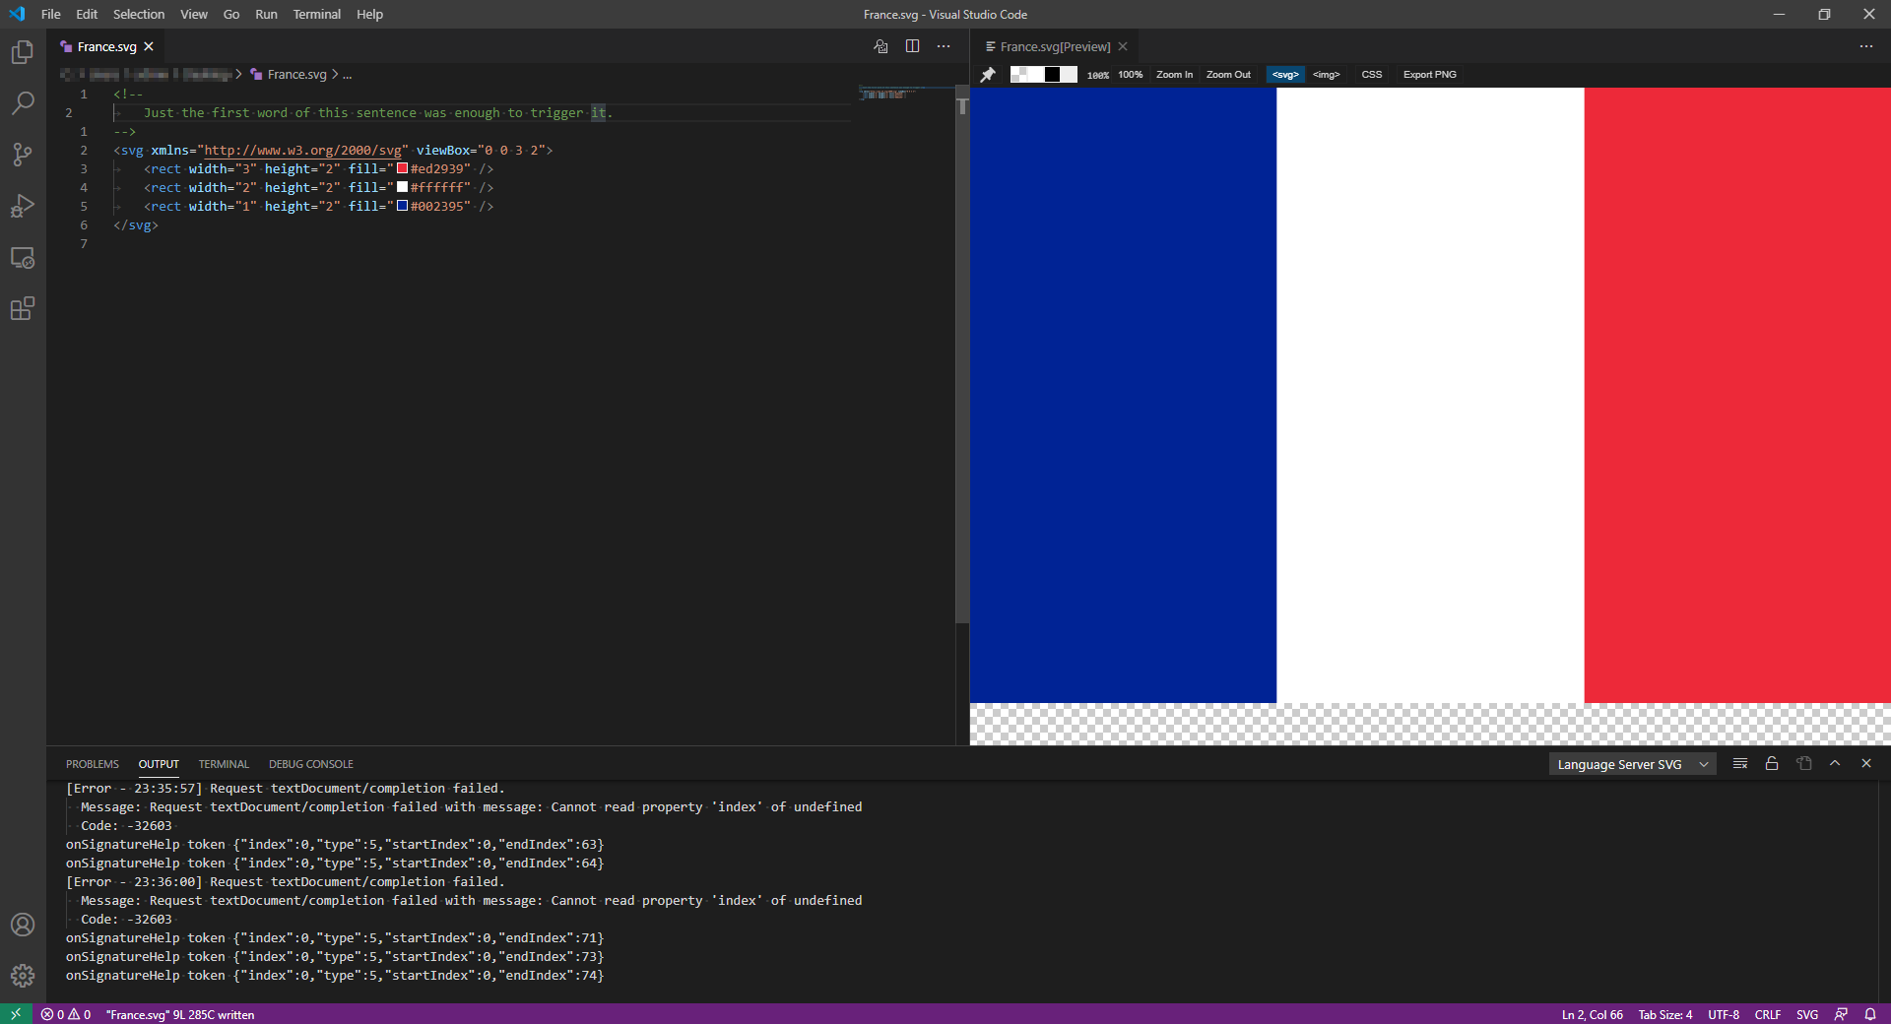
Task: Click the VS Code logo icon in title bar
Action: pyautogui.click(x=17, y=14)
